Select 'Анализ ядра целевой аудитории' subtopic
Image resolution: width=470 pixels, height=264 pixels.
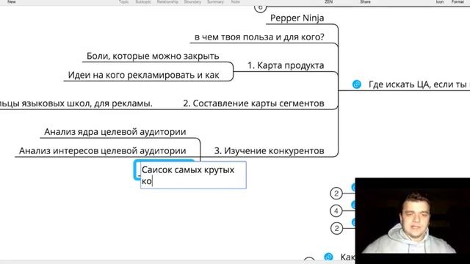coord(115,132)
